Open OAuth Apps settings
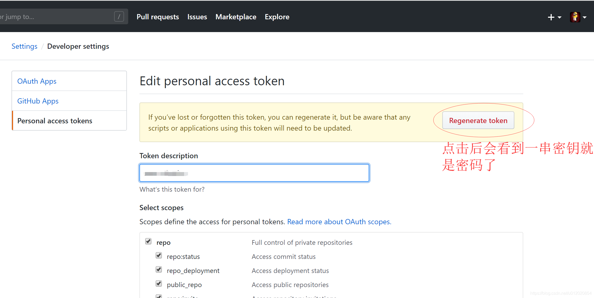Screen dimensions: 594x298 pos(37,81)
